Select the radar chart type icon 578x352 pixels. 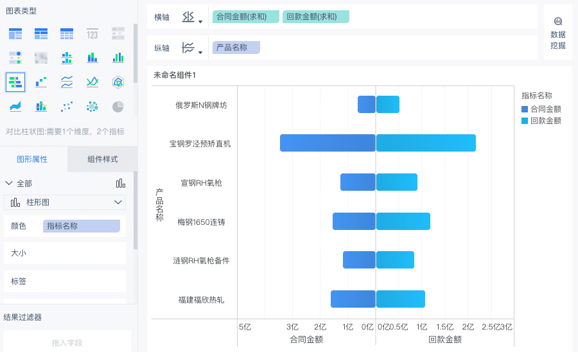[118, 82]
